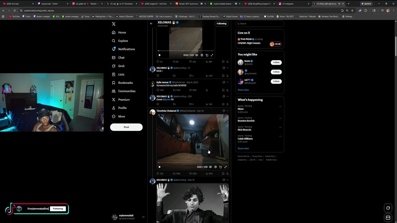
Task: Seek the 0:11 video progress bar
Action: click(185, 51)
